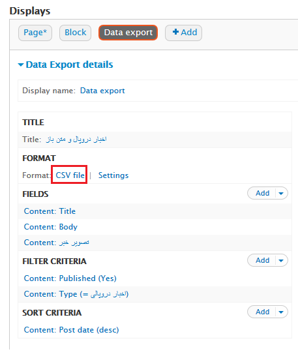Edit the Content: Type filter
The image size is (298, 358).
[x=76, y=294]
